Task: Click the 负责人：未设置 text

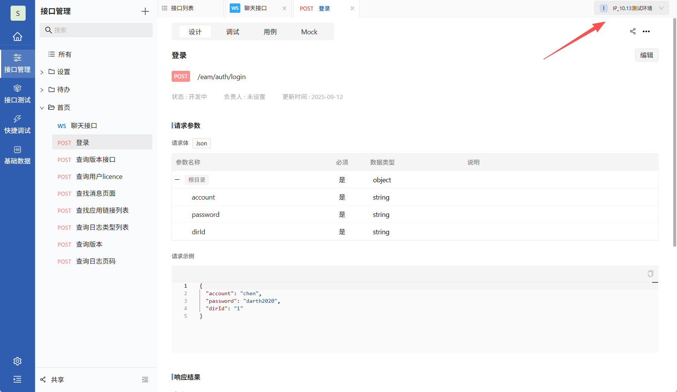Action: point(244,97)
